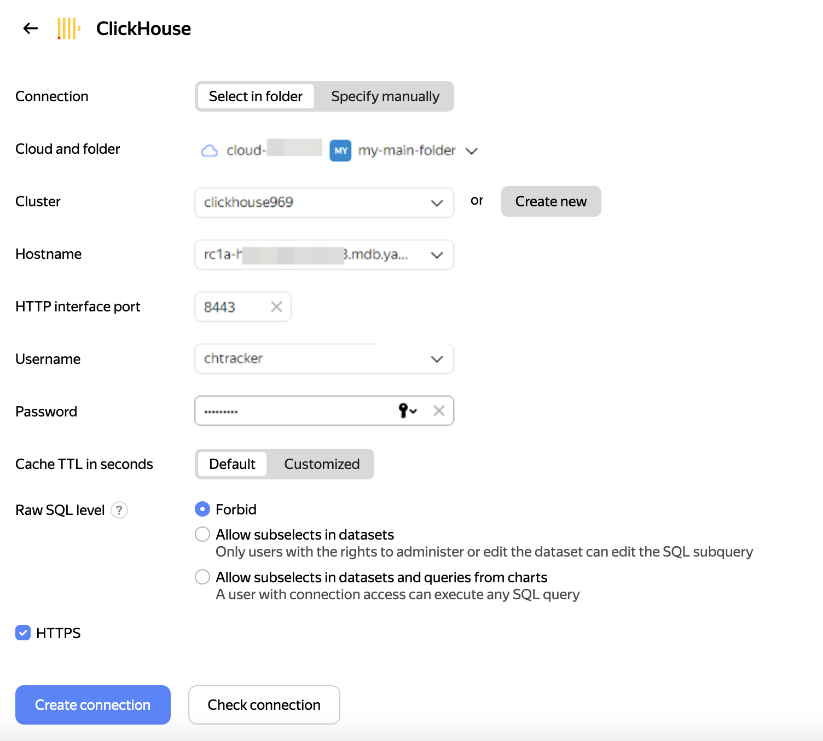Open the Hostname dropdown
823x741 pixels.
(x=436, y=254)
